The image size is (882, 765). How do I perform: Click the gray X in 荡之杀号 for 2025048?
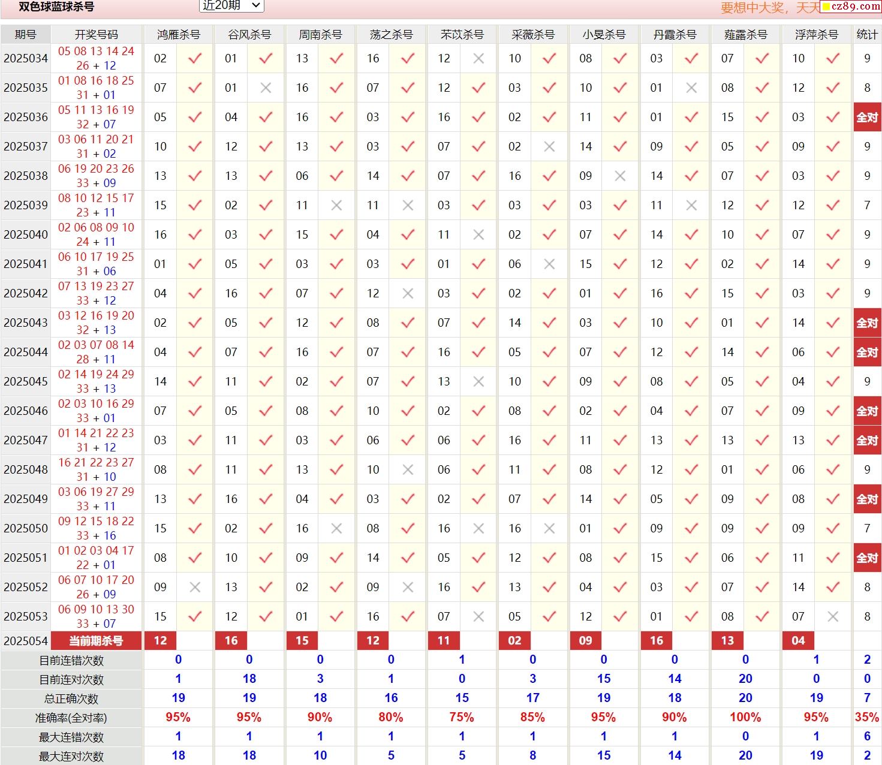click(x=408, y=469)
